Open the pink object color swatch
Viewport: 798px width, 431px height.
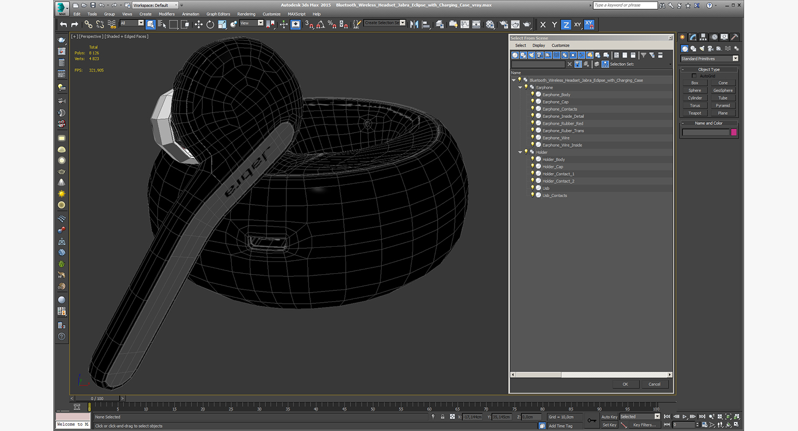pyautogui.click(x=733, y=132)
